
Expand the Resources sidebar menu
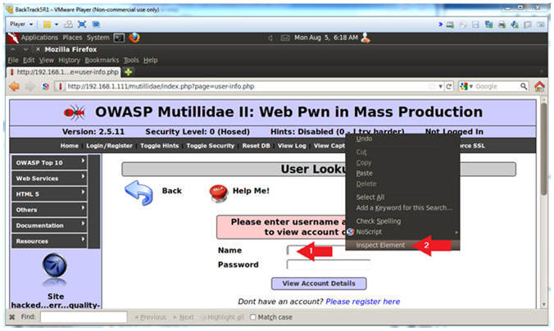coord(49,241)
